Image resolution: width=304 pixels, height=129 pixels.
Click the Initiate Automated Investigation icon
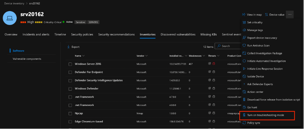pyautogui.click(x=244, y=61)
